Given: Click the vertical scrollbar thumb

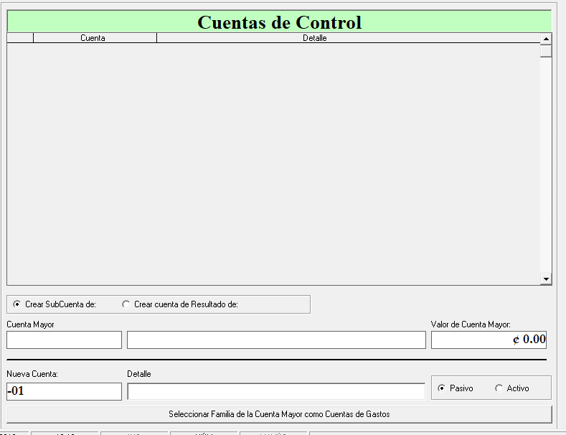Looking at the screenshot, I should click(x=546, y=51).
